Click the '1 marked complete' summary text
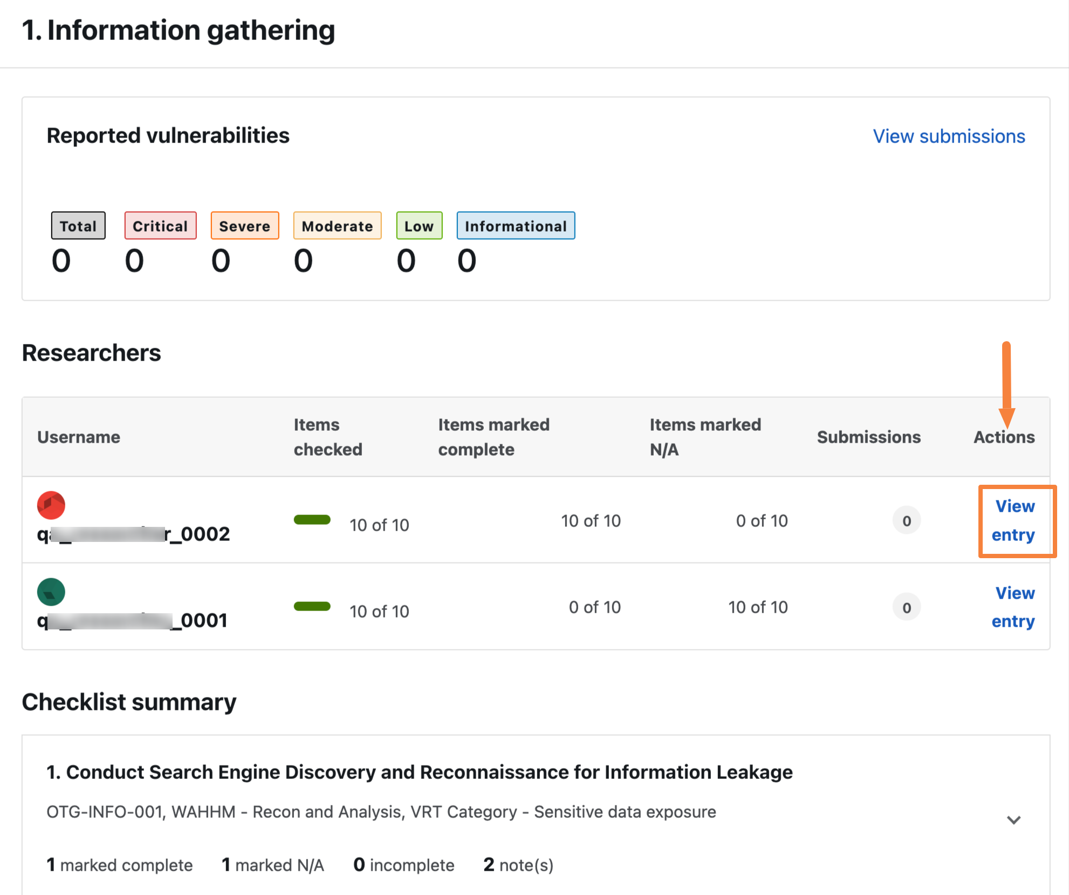 [119, 865]
